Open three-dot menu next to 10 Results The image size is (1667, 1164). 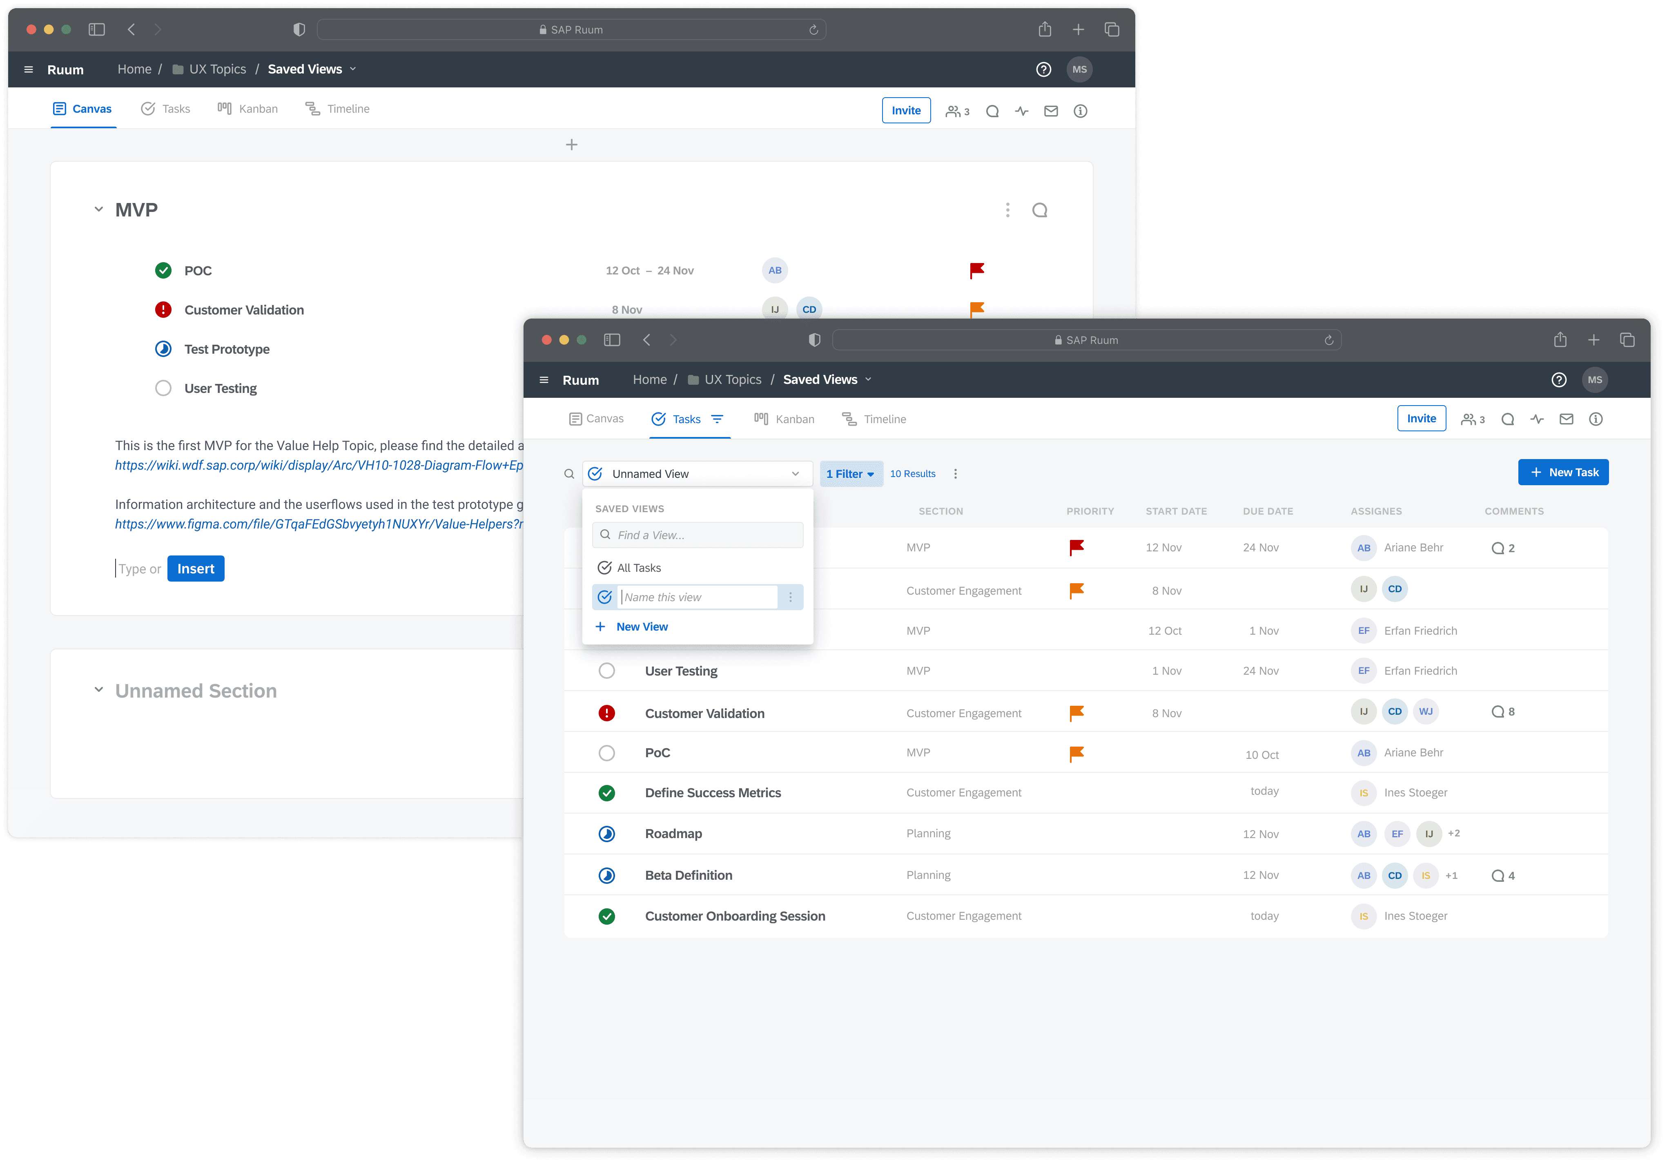956,474
